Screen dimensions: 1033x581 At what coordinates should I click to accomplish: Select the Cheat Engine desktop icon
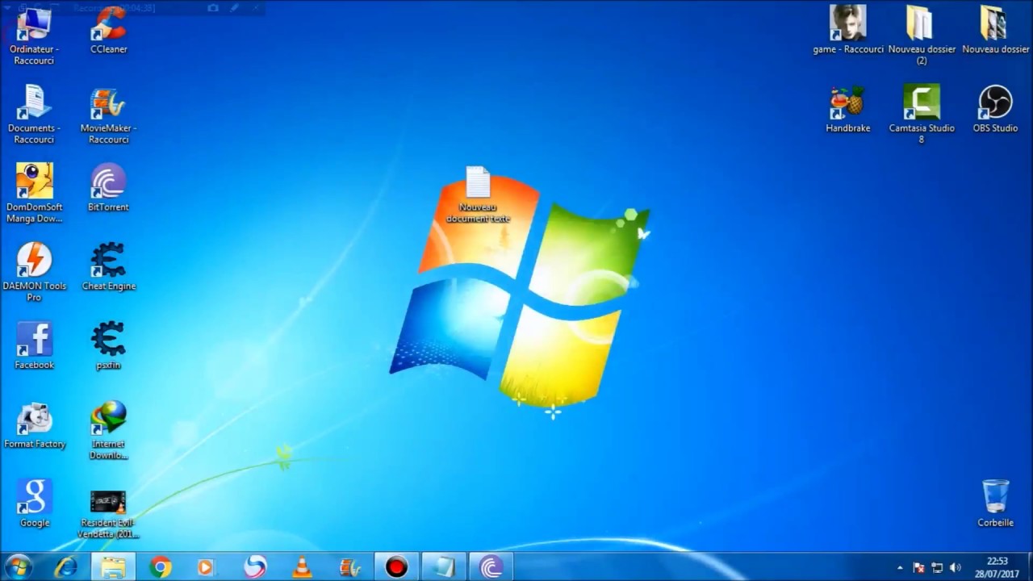(108, 267)
